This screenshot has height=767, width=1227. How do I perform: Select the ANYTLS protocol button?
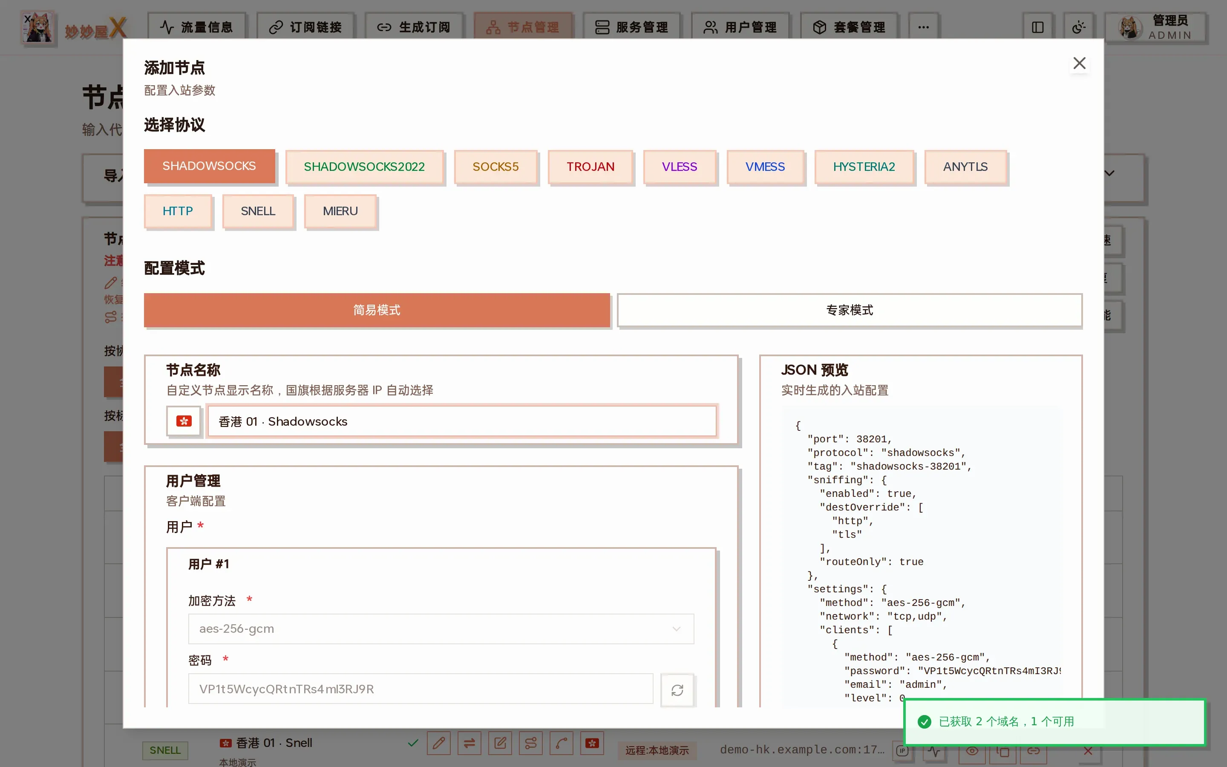click(965, 166)
